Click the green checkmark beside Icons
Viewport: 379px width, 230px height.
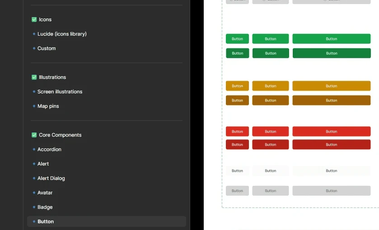point(34,19)
